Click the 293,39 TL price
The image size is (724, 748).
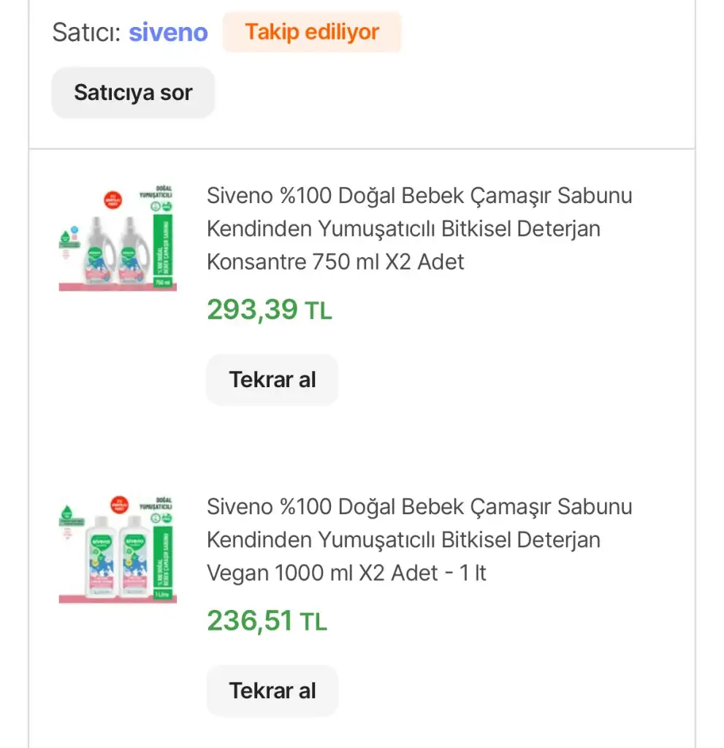[x=269, y=310]
